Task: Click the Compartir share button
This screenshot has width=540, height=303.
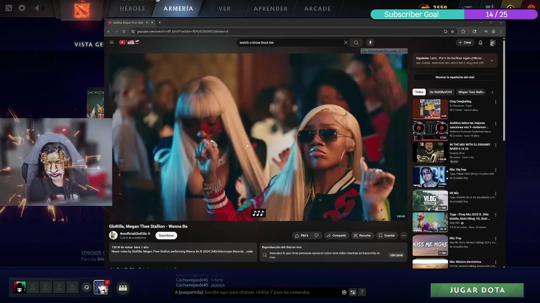Action: coord(336,236)
